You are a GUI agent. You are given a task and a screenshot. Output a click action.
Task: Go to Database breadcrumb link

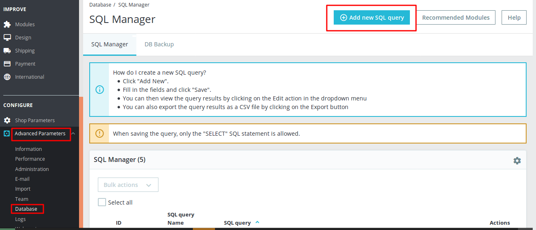point(100,5)
